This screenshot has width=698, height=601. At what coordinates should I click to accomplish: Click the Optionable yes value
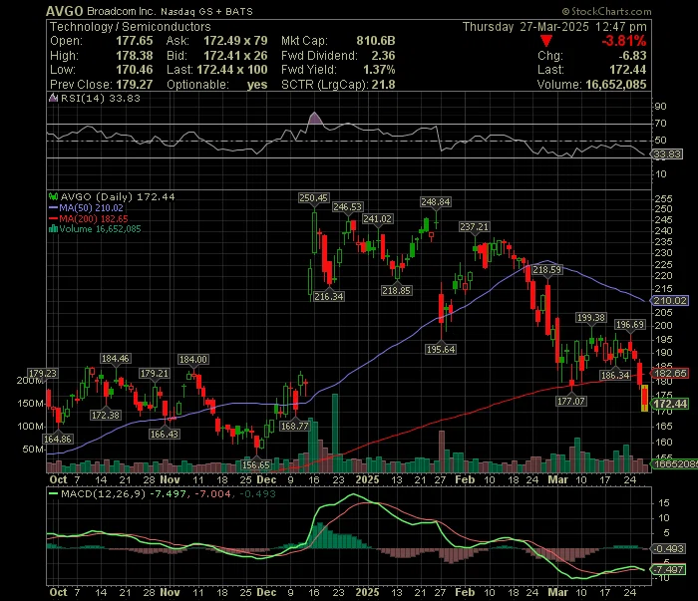click(257, 85)
